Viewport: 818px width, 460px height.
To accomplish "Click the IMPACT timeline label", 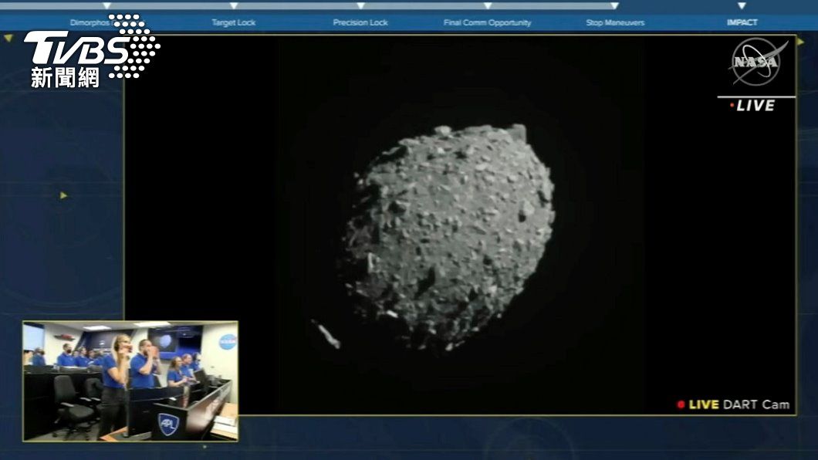I will pos(742,22).
